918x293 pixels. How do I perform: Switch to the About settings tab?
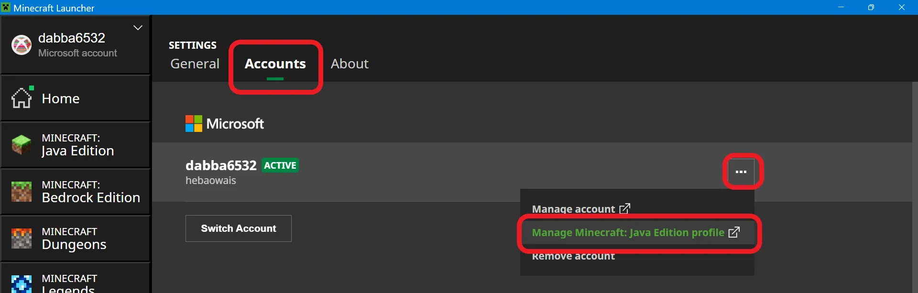(x=350, y=64)
